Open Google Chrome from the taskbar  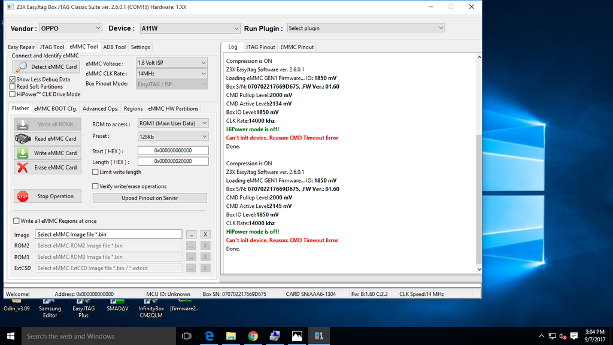click(x=253, y=336)
